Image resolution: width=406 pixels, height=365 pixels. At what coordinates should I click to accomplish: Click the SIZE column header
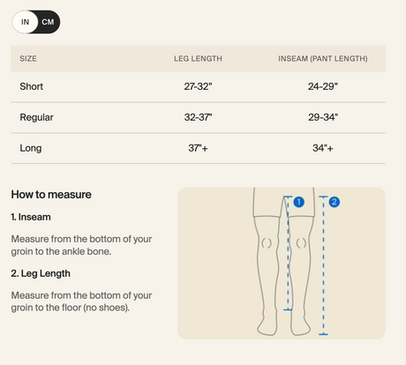coord(28,59)
